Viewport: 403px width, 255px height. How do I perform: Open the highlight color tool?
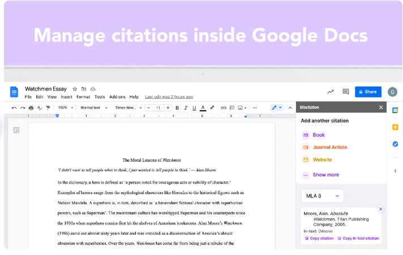[212, 108]
